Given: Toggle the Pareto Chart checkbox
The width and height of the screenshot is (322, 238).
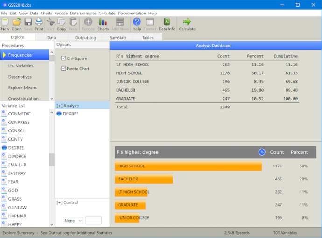Looking at the screenshot, I should [x=63, y=68].
